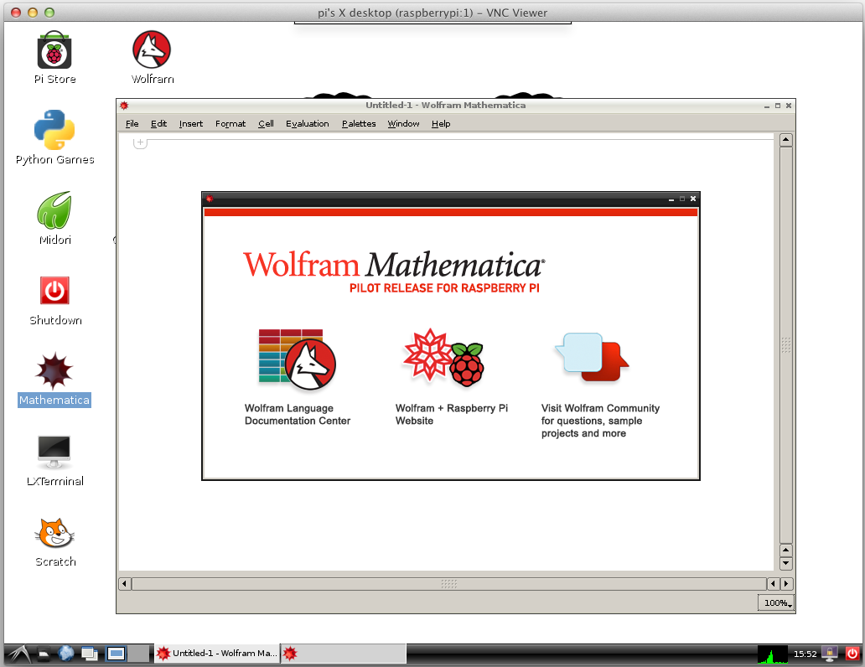Click the notebook vertical scrollbar thumb
Image resolution: width=865 pixels, height=667 pixels.
click(786, 344)
